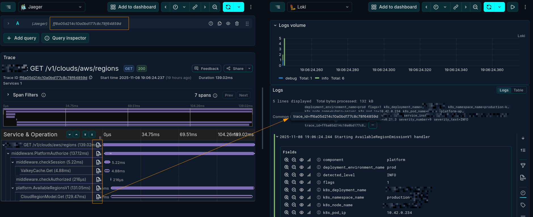Show detected_level field in log line
533x217 pixels.
tap(302, 175)
